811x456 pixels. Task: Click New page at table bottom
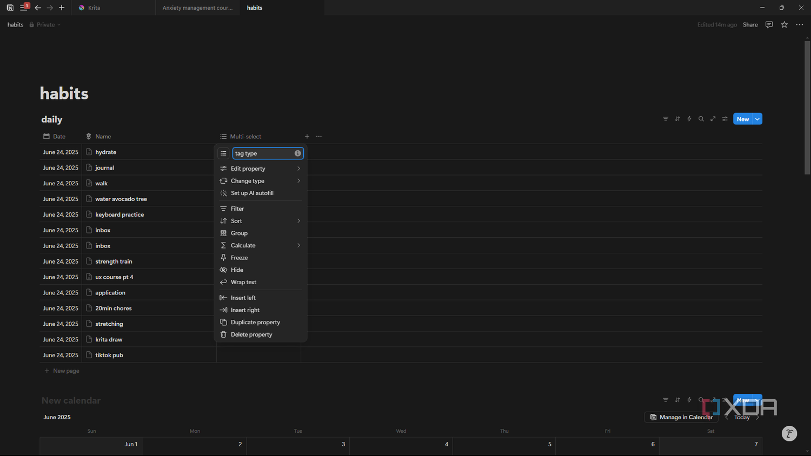[x=62, y=371]
